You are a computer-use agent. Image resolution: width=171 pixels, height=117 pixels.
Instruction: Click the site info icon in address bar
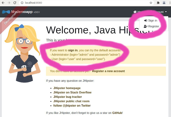click(22, 3)
